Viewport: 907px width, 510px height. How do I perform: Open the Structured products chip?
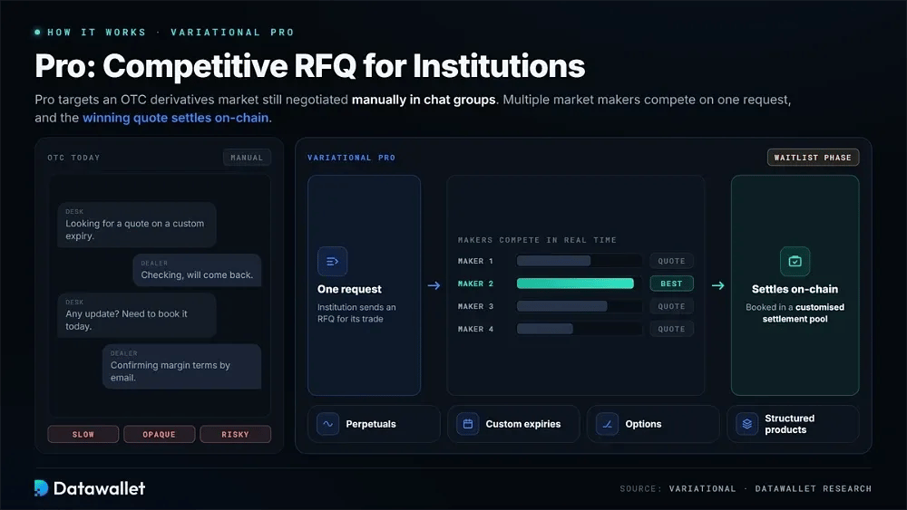click(x=793, y=424)
